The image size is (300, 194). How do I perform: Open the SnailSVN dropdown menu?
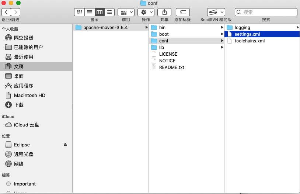point(216,12)
